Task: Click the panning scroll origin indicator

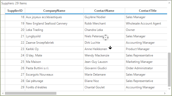Action: click(x=106, y=38)
